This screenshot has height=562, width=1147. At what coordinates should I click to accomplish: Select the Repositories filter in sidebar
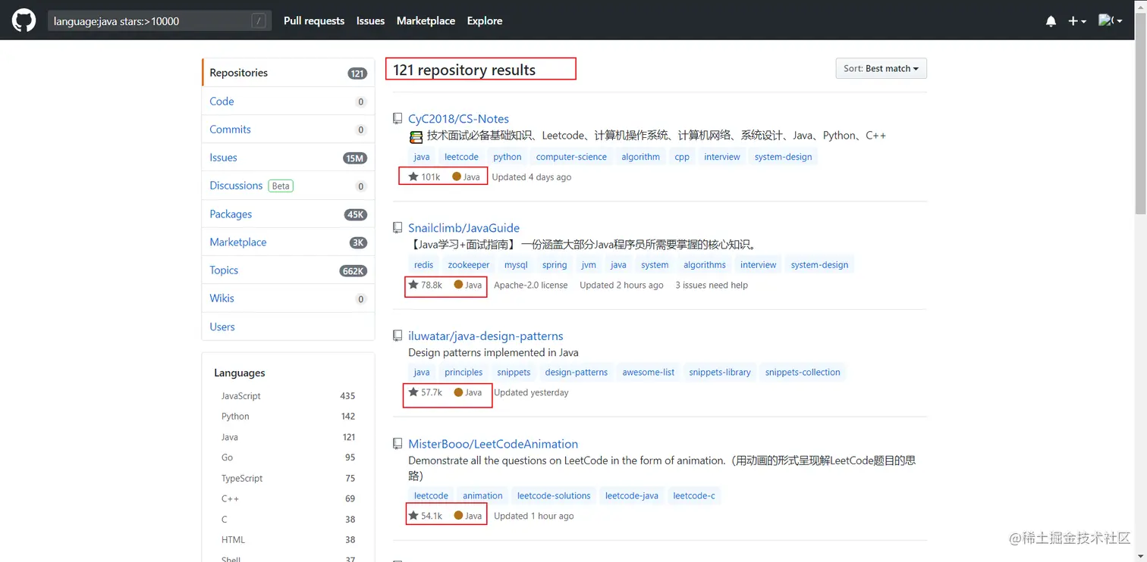(x=288, y=73)
